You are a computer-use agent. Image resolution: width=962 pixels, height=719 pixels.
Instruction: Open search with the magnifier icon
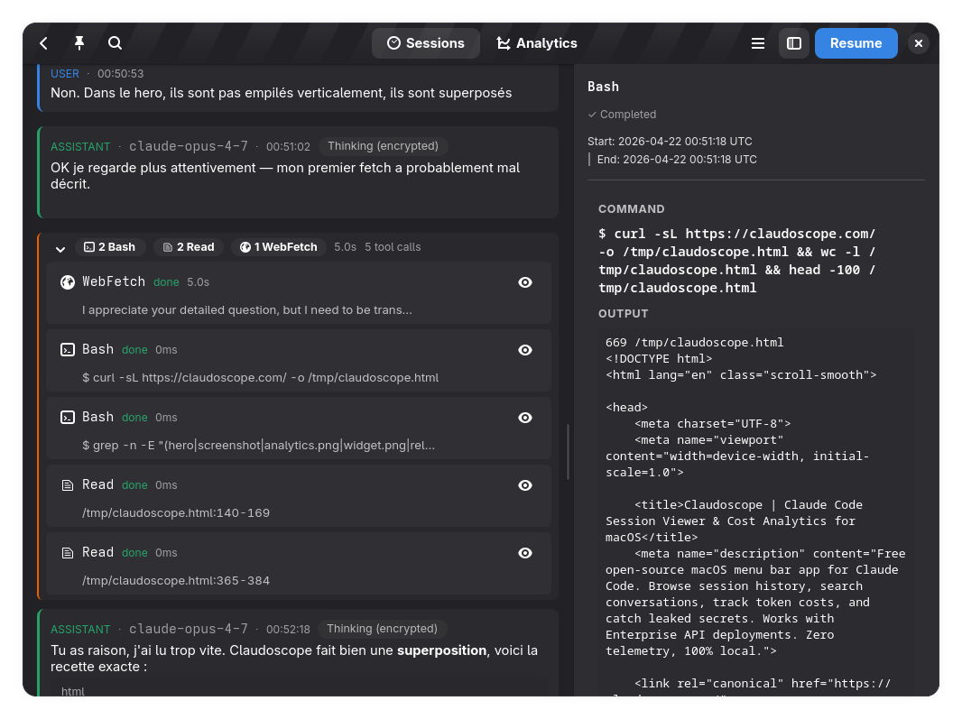tap(116, 43)
